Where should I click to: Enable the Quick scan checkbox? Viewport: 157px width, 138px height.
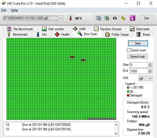click(129, 50)
